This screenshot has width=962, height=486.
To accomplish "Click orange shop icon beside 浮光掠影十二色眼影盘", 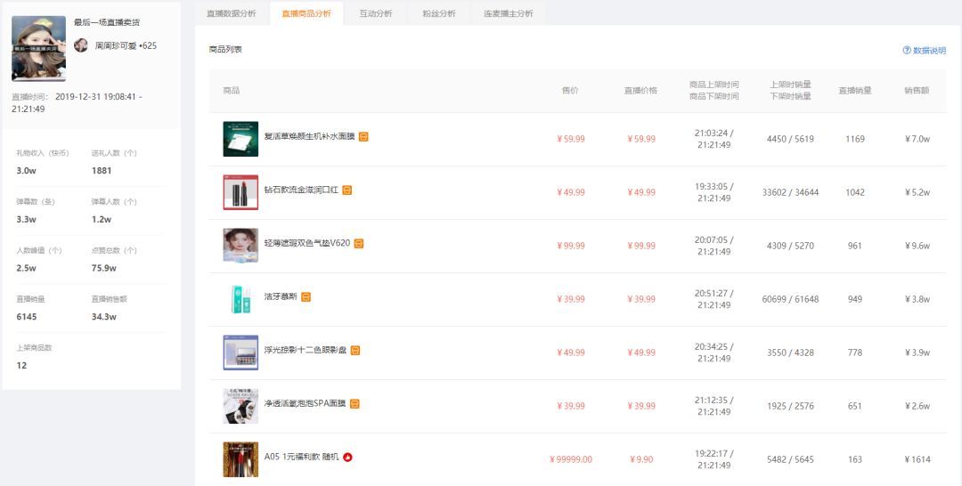I will 355,350.
